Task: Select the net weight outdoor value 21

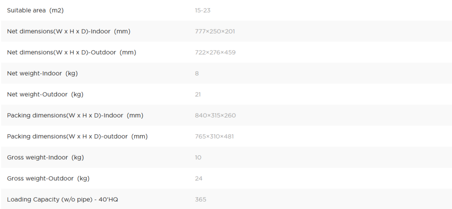Action: click(198, 94)
